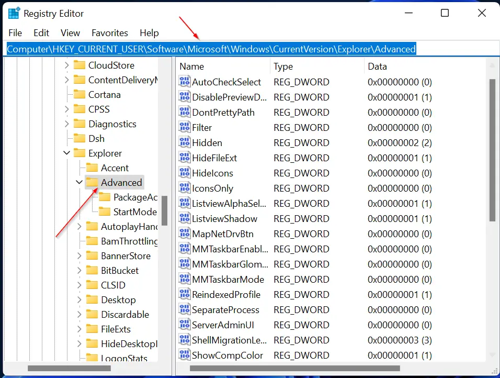Select the ListviewAlphaSel... value name
500x378 pixels.
click(229, 203)
